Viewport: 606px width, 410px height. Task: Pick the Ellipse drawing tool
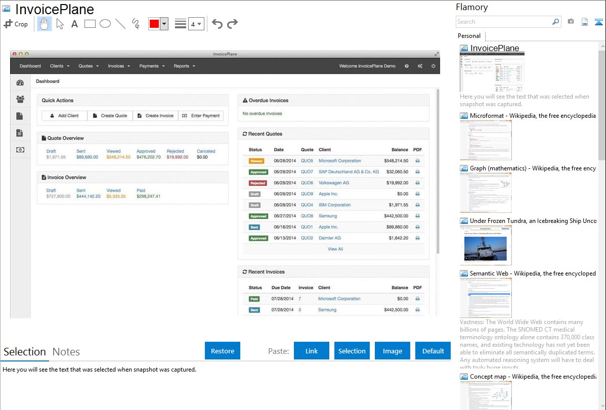[105, 24]
